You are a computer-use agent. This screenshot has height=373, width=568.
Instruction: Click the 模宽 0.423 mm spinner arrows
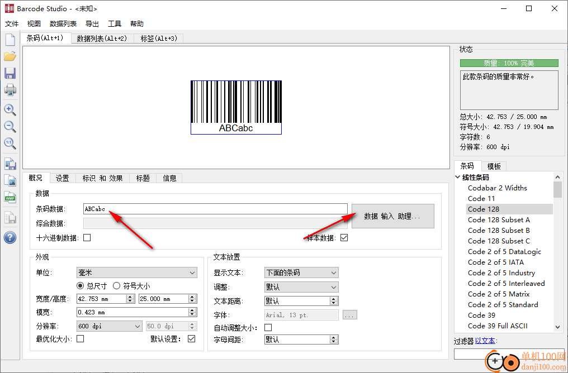point(193,312)
